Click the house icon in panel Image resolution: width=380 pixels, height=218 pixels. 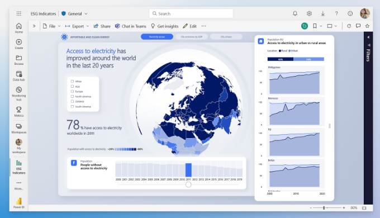click(261, 41)
